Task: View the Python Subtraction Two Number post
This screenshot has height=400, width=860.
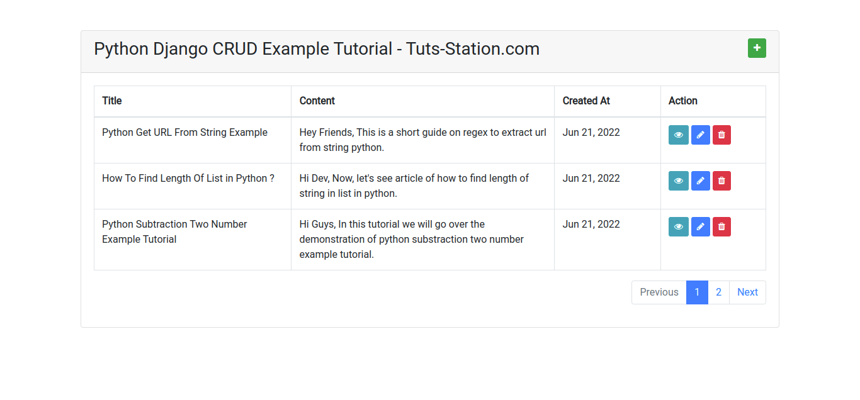Action: (x=678, y=226)
